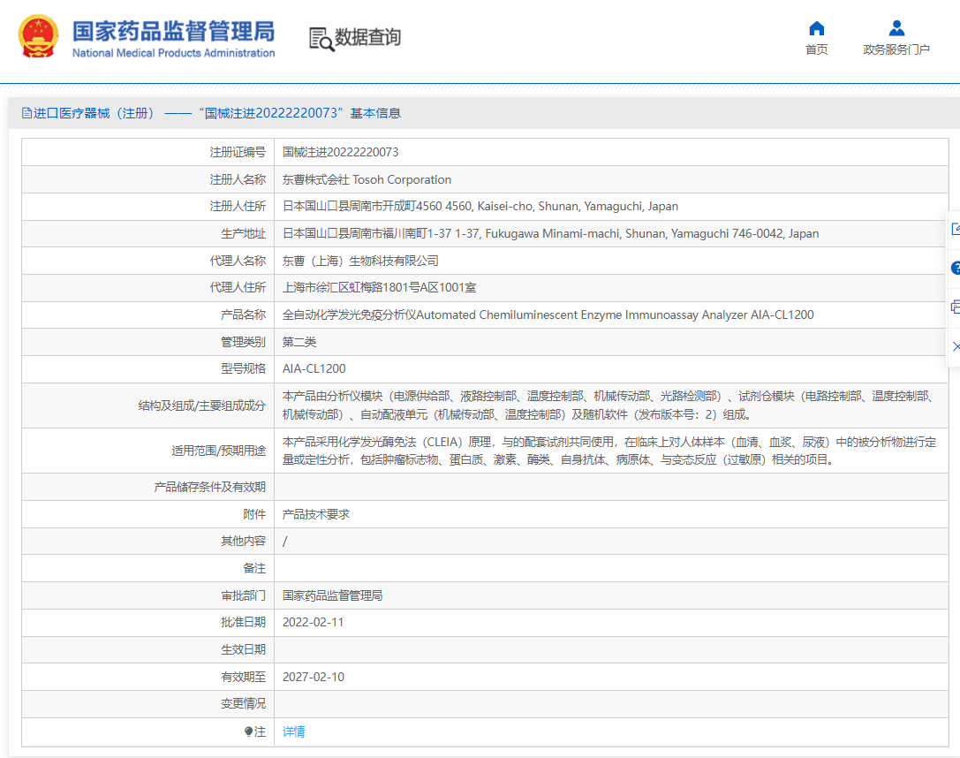
Task: Click the 备注 row label
Action: pyautogui.click(x=254, y=568)
